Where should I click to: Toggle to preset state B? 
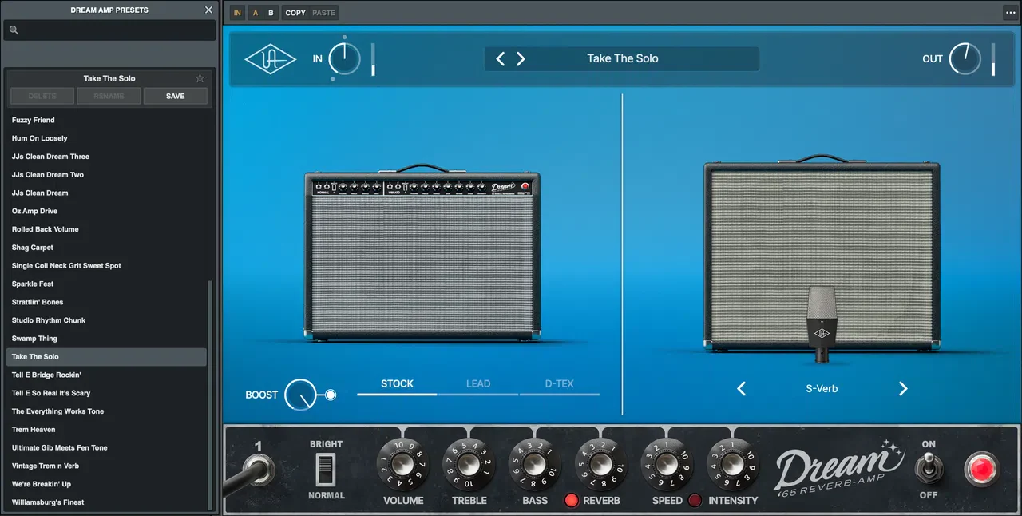coord(271,13)
